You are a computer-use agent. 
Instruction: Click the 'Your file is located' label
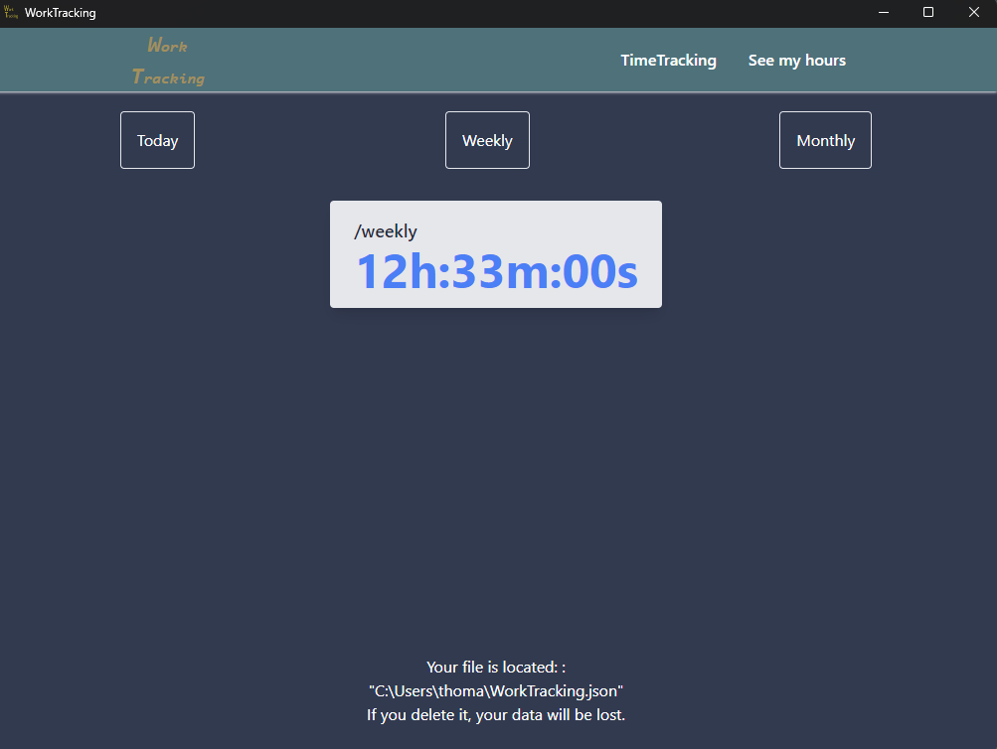pyautogui.click(x=495, y=667)
